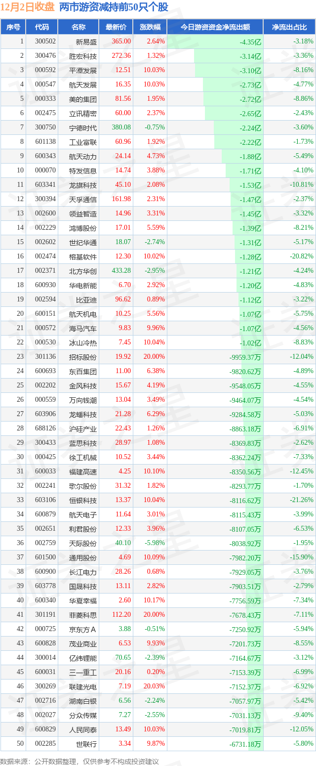The height and width of the screenshot is (766, 316).
Task: Select stock name 美的集团
Action: click(x=83, y=99)
